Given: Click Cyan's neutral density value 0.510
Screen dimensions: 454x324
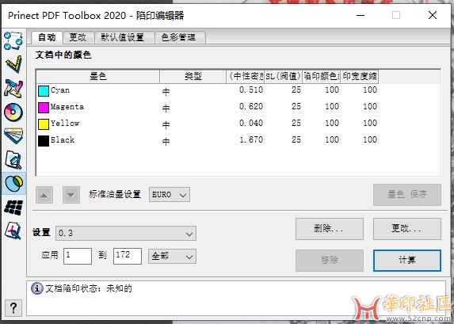Looking at the screenshot, I should (251, 90).
